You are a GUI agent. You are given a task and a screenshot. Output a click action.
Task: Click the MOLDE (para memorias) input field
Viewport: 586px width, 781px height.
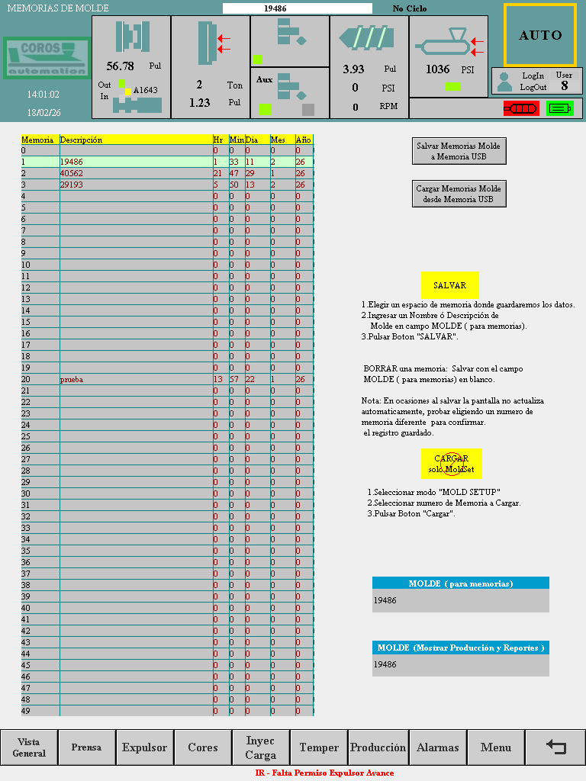point(460,600)
